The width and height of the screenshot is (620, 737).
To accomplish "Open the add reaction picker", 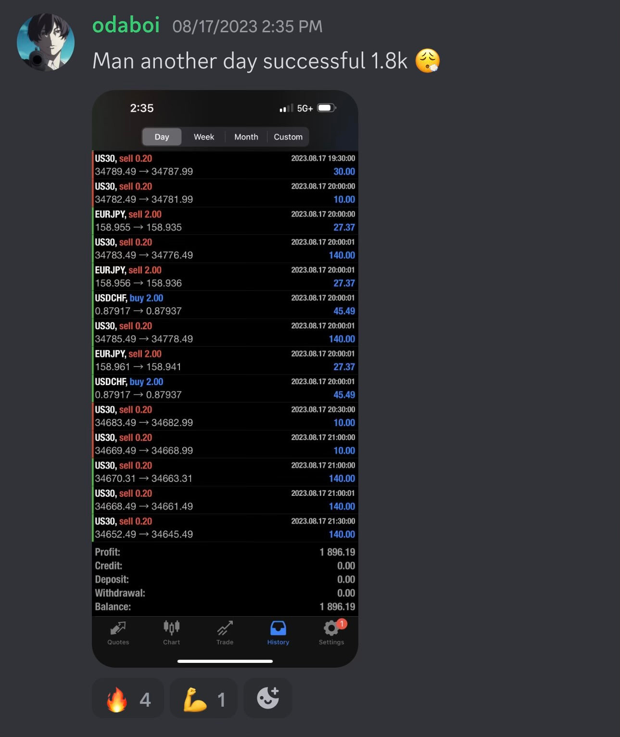I will coord(268,698).
